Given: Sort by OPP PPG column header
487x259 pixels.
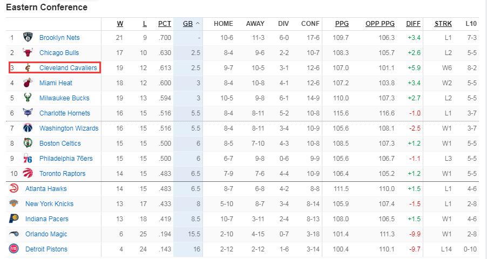Looking at the screenshot, I should [x=380, y=24].
